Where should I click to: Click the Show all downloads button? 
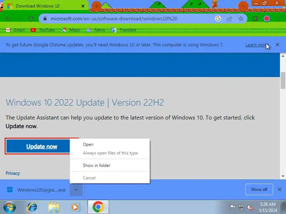click(259, 189)
